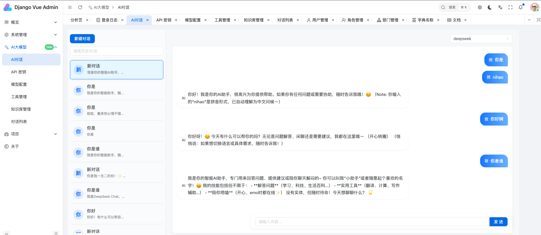This screenshot has width=541, height=235.
Task: Toggle dark mode with the moon icon
Action: click(x=490, y=7)
